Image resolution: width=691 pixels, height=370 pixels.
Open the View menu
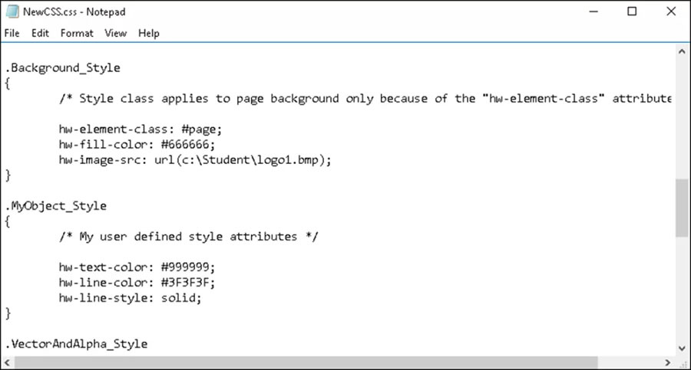(116, 34)
